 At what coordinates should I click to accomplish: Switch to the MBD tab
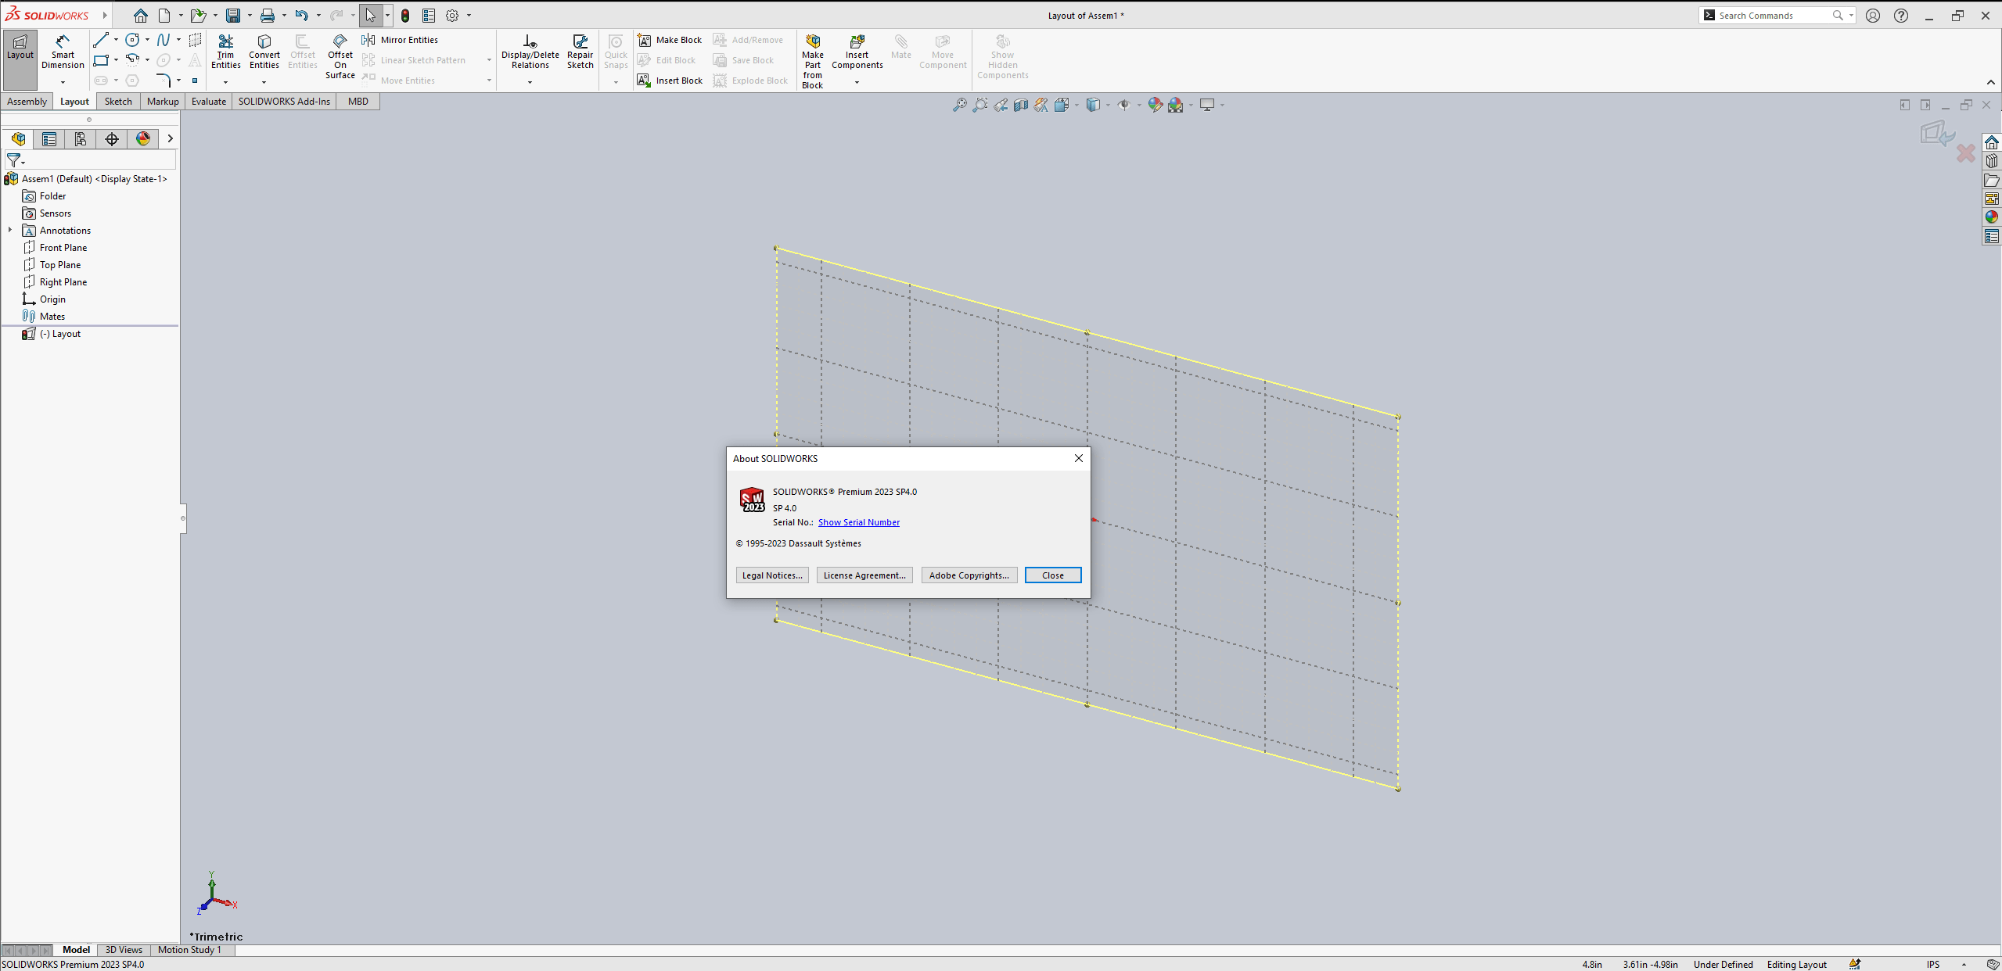click(358, 102)
